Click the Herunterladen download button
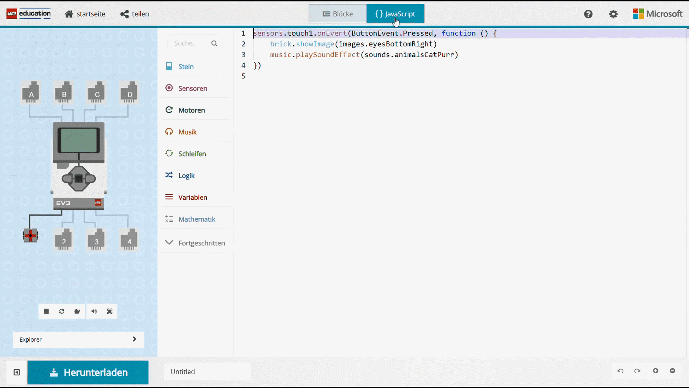 click(x=88, y=372)
